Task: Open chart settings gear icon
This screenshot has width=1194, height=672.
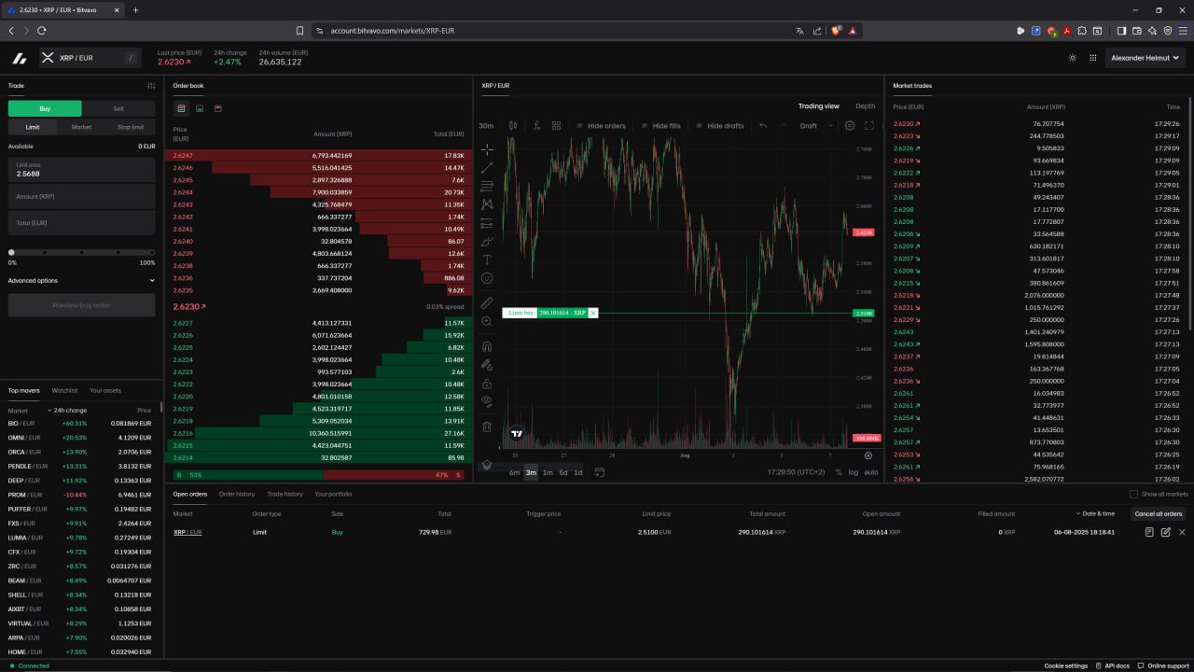Action: 849,126
